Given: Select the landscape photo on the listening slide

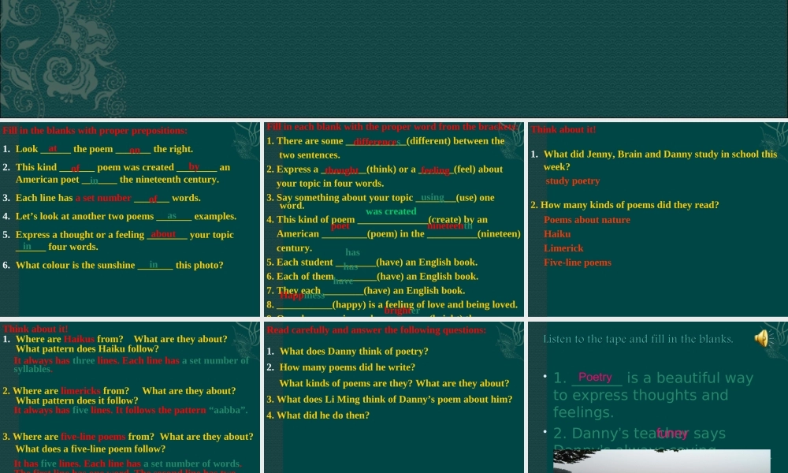Looking at the screenshot, I should 661,461.
